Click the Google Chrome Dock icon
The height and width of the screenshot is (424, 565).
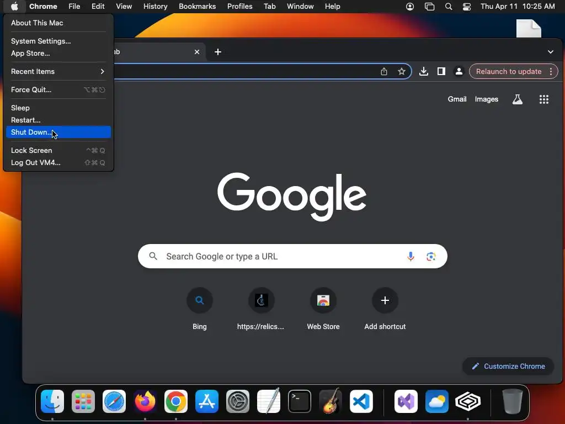point(176,401)
